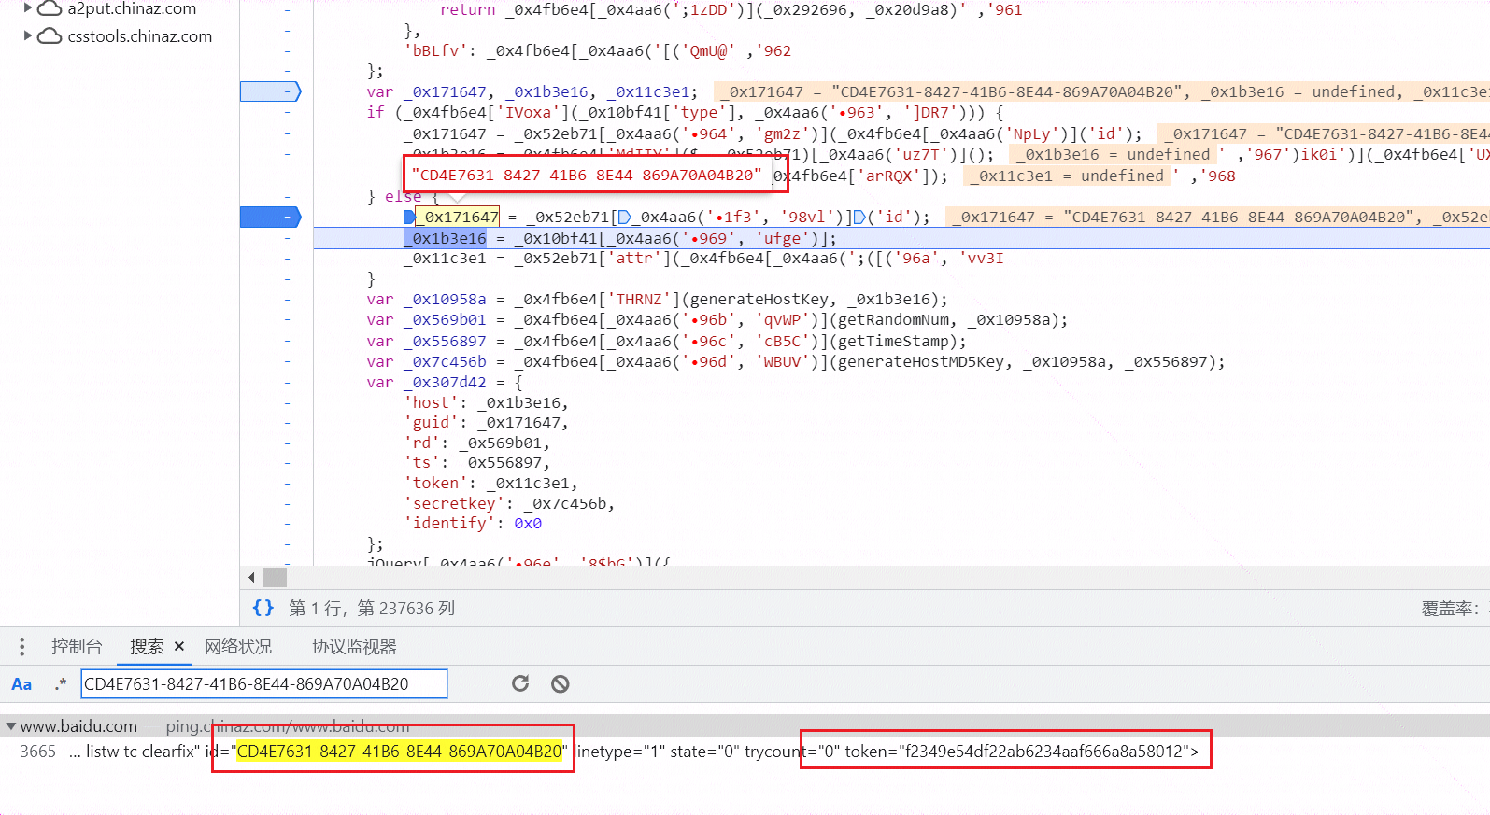Viewport: 1490px width, 815px height.
Task: Click the clear search results icon
Action: [561, 684]
